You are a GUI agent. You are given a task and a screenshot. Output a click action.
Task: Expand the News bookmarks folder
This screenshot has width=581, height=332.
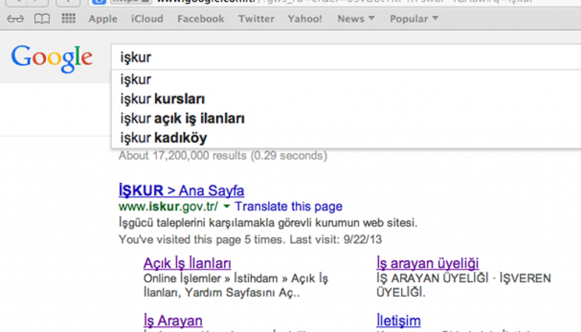coord(356,19)
